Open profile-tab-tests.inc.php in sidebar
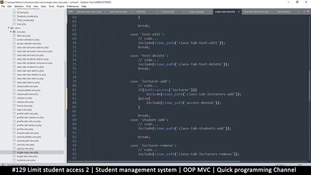This screenshot has height=175, width=311. tap(29, 125)
